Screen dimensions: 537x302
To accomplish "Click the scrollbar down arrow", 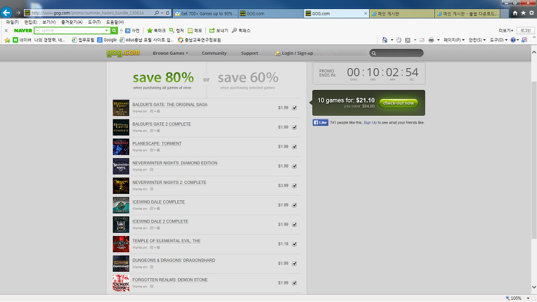I will pos(533,287).
